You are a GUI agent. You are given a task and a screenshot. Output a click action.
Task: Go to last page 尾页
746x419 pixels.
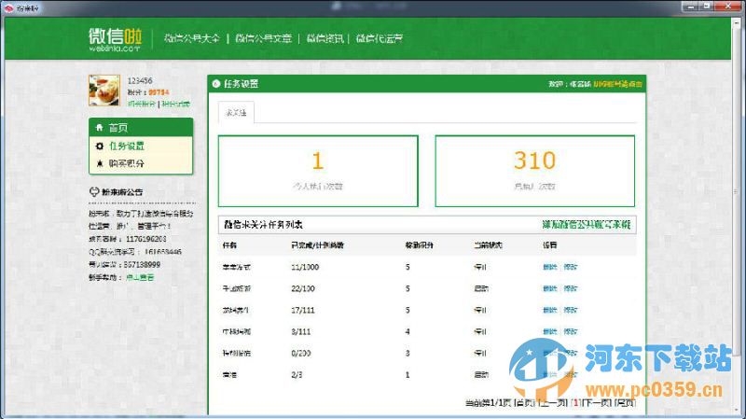click(625, 403)
